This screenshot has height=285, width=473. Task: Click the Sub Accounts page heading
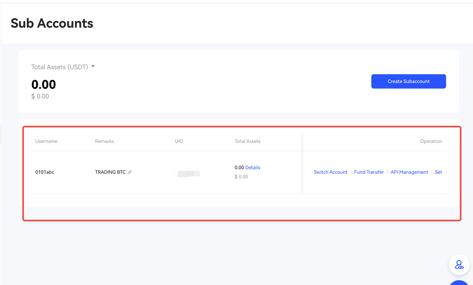click(x=52, y=23)
